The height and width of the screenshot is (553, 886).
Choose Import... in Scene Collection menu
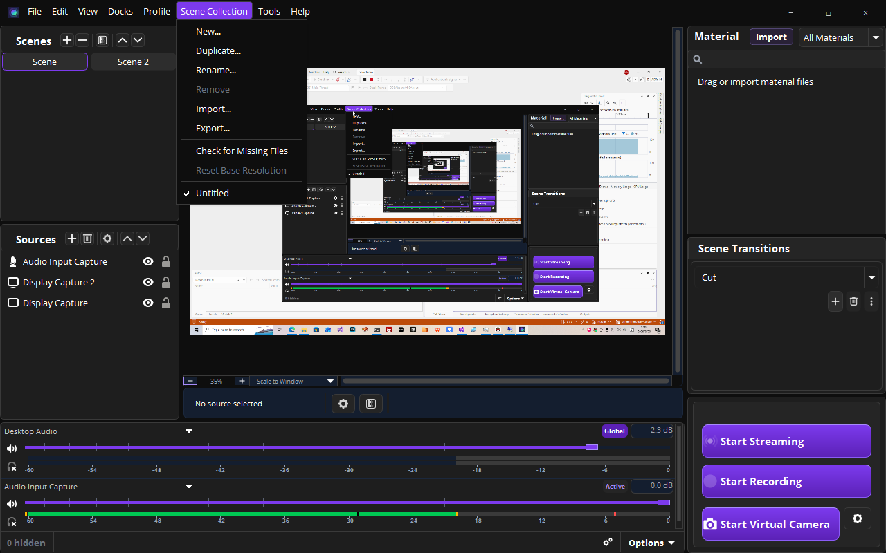pyautogui.click(x=242, y=109)
